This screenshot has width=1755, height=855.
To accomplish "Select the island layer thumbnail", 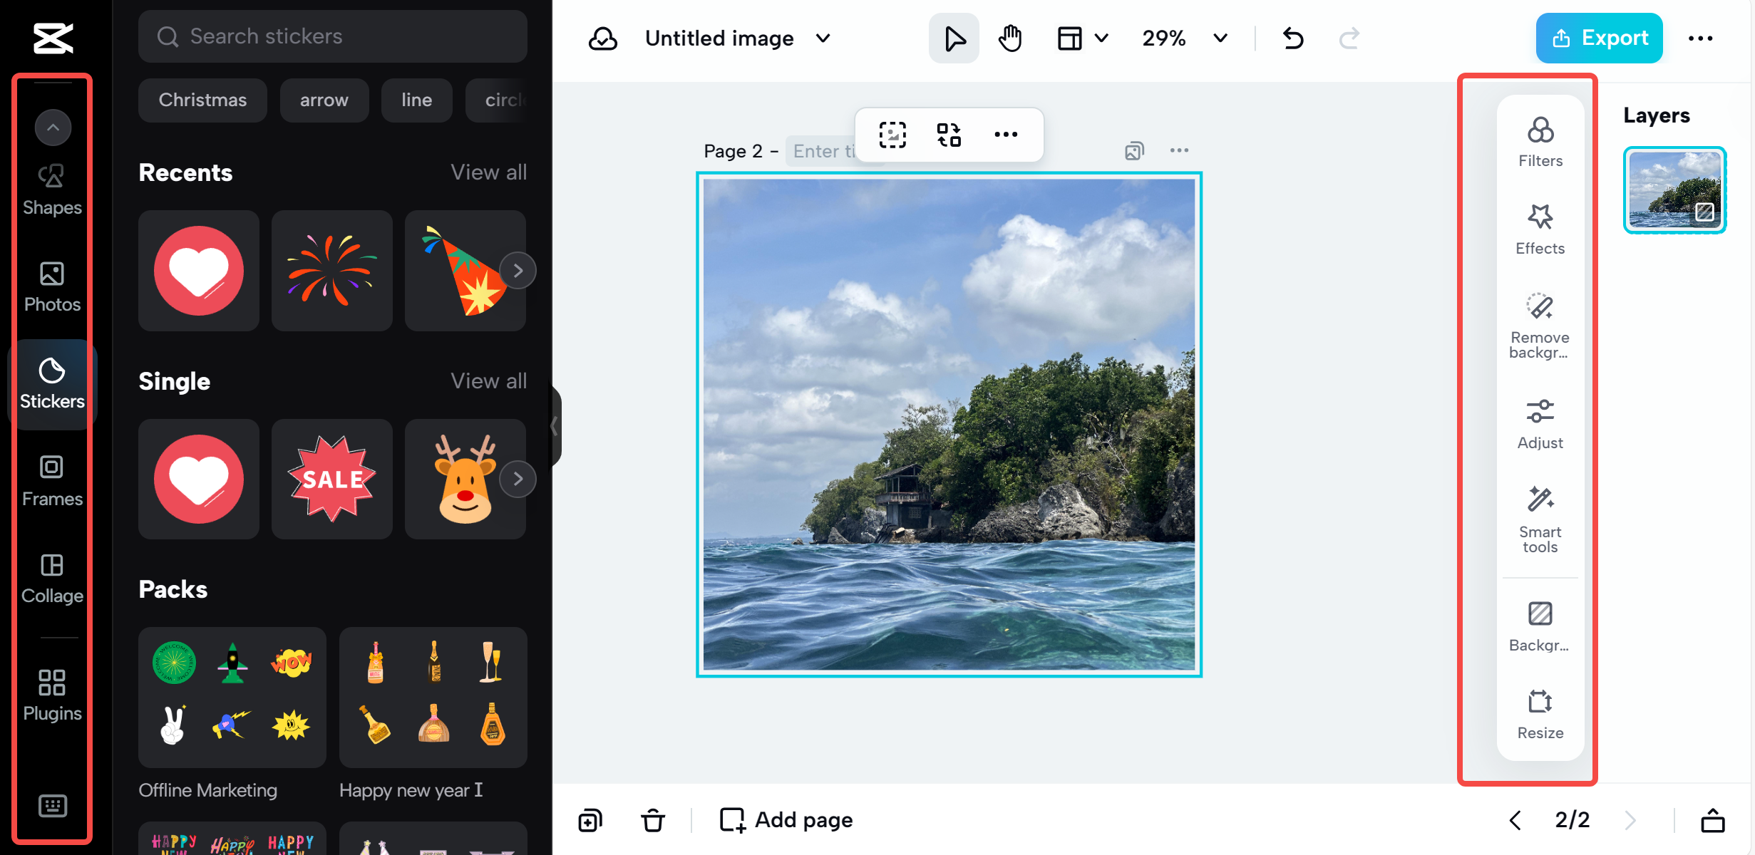I will click(1674, 190).
